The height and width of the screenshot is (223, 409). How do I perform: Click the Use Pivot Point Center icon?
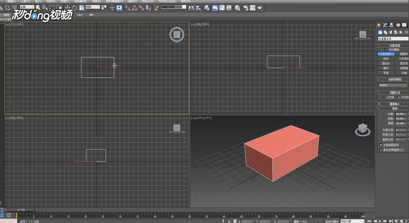coord(104,8)
